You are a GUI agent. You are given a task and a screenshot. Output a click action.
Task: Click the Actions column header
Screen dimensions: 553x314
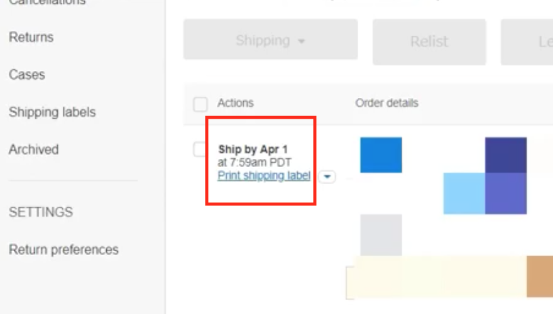click(236, 103)
